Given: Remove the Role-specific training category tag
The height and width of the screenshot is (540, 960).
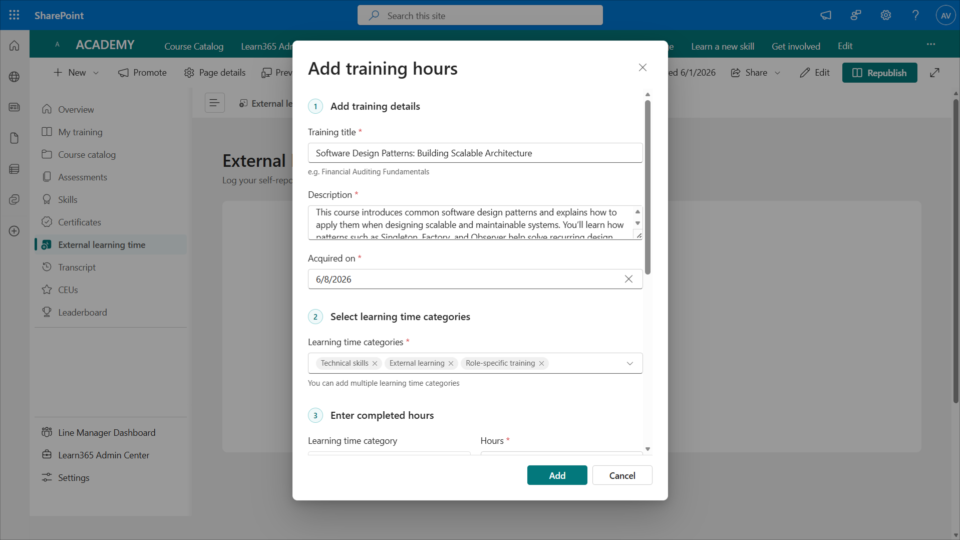Looking at the screenshot, I should pos(541,364).
